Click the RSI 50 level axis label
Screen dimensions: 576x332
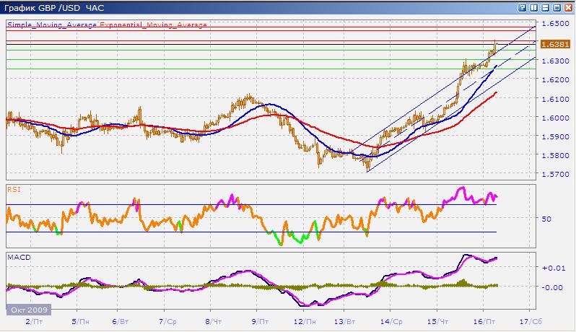[546, 218]
